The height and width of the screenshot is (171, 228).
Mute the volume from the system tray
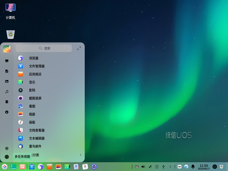[x=143, y=167]
